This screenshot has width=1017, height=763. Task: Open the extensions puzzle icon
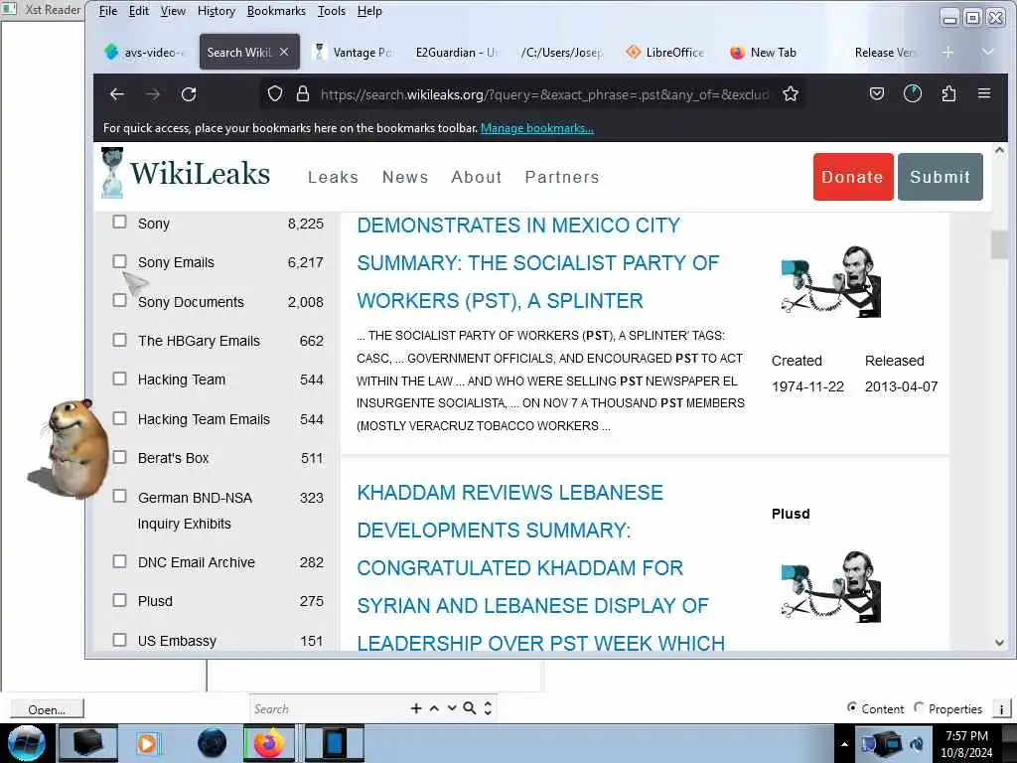948,94
